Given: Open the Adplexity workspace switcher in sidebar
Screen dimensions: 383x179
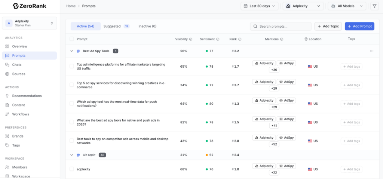Looking at the screenshot, I should pos(29,23).
